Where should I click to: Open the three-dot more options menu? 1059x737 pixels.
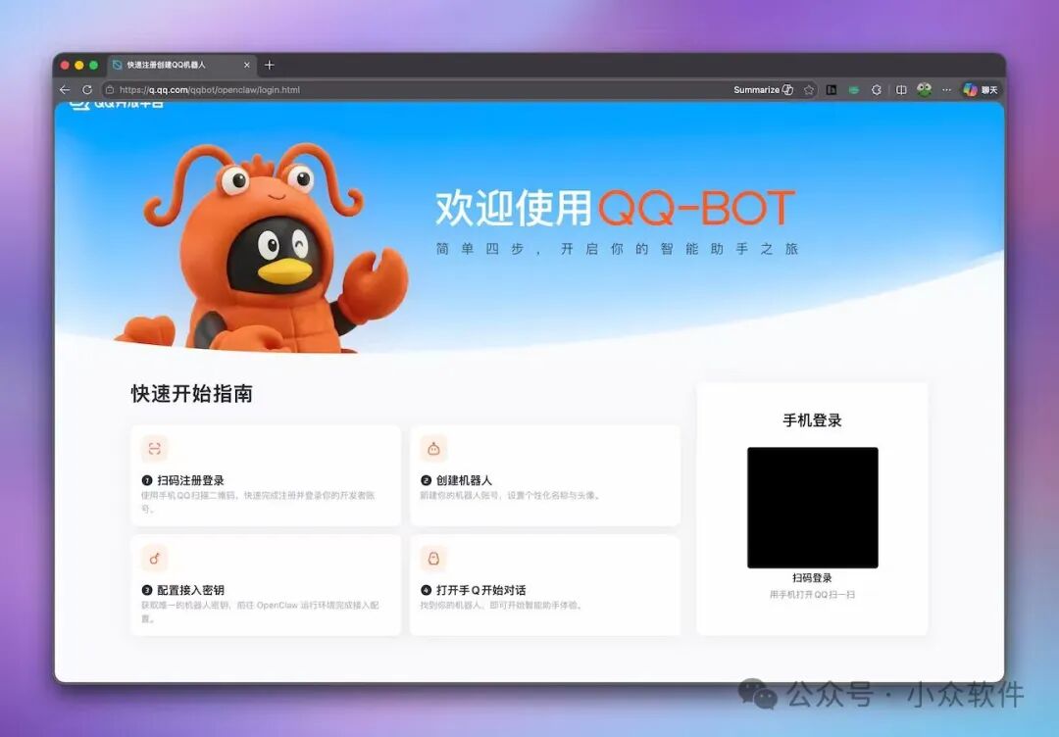pos(946,89)
